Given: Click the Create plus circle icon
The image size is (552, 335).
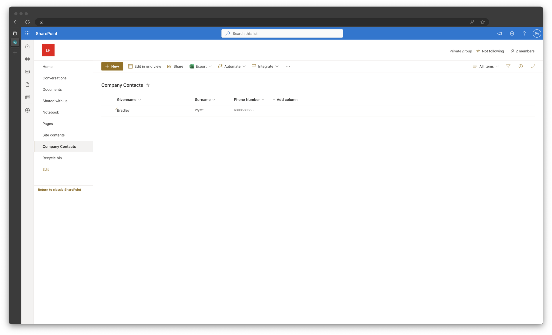Looking at the screenshot, I should (27, 110).
